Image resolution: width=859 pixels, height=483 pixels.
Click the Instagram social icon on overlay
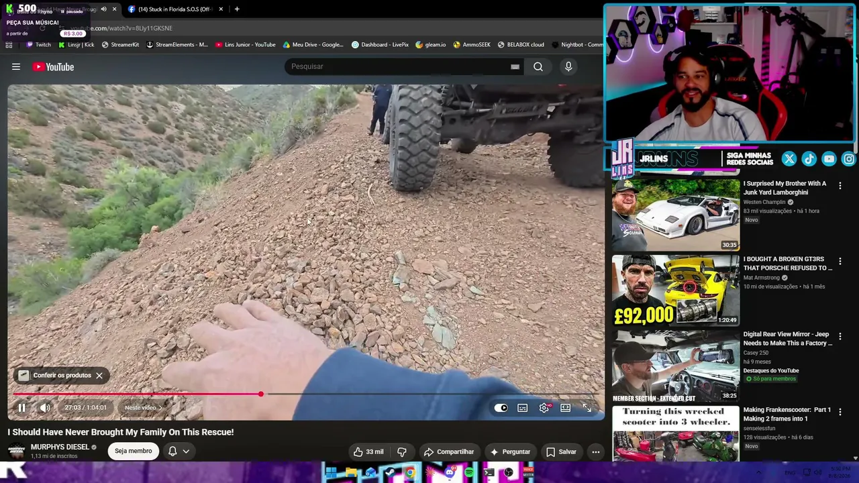tap(849, 159)
